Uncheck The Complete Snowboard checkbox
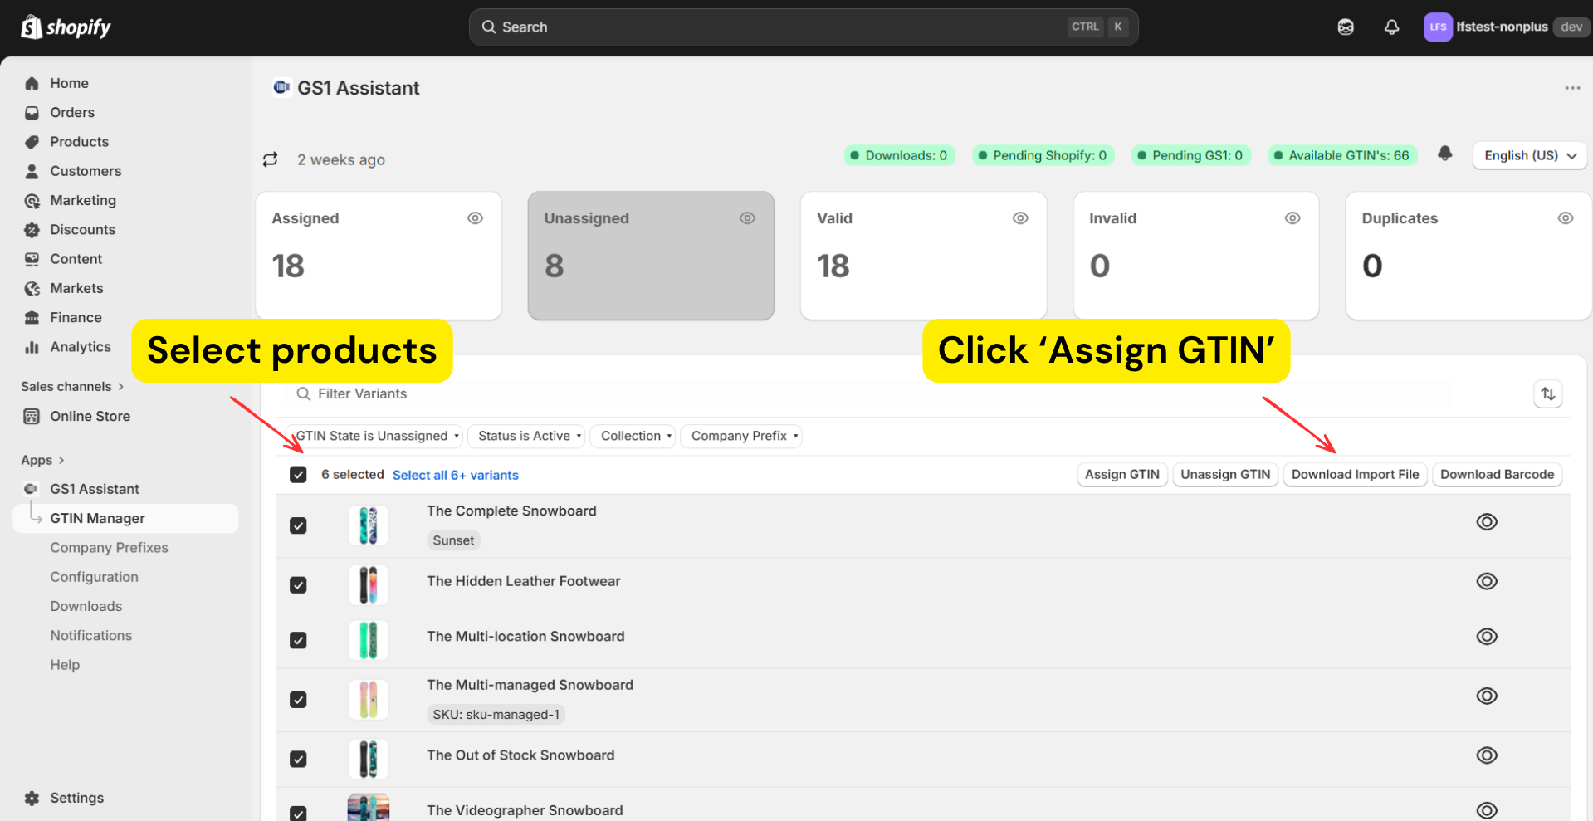Viewport: 1593px width, 821px height. coord(298,526)
